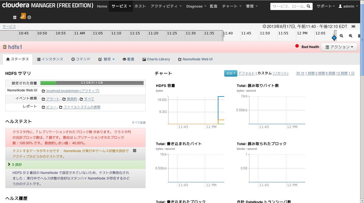Screen dimensions: 364x203
Task: Click すべて拡張 to expand all tests
Action: (139, 123)
